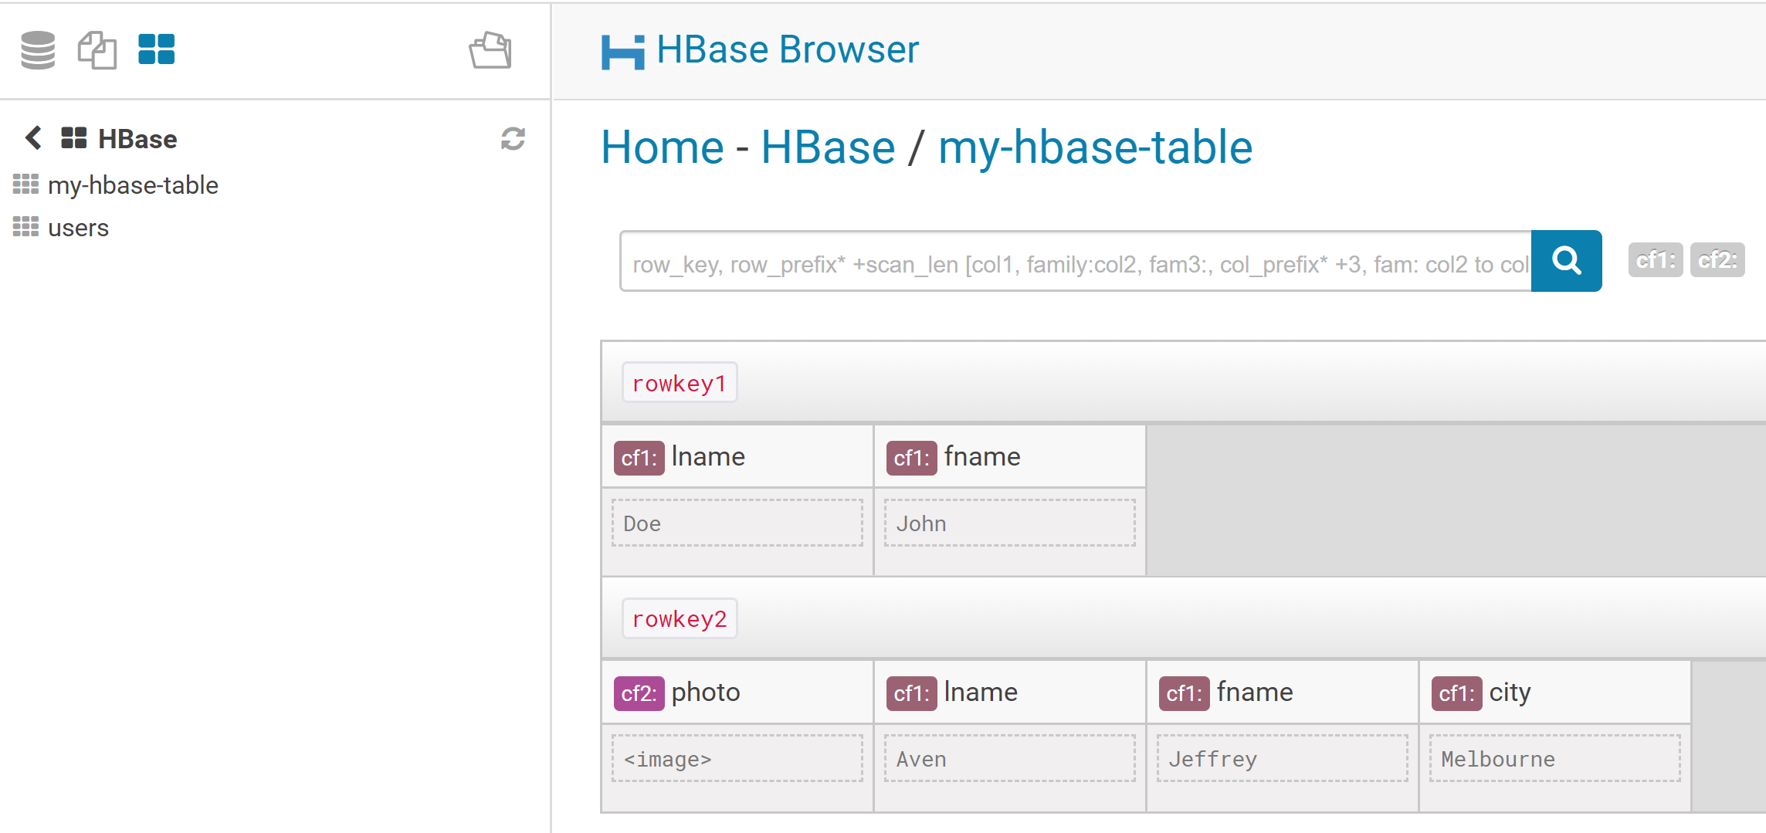Screen dimensions: 1766x833
Task: Open my-hbase-table in the sidebar
Action: tap(133, 185)
